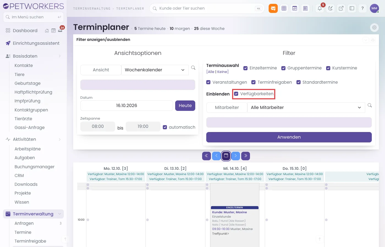Expand the Basisdaten menu chevron
The image size is (385, 247).
(60, 56)
